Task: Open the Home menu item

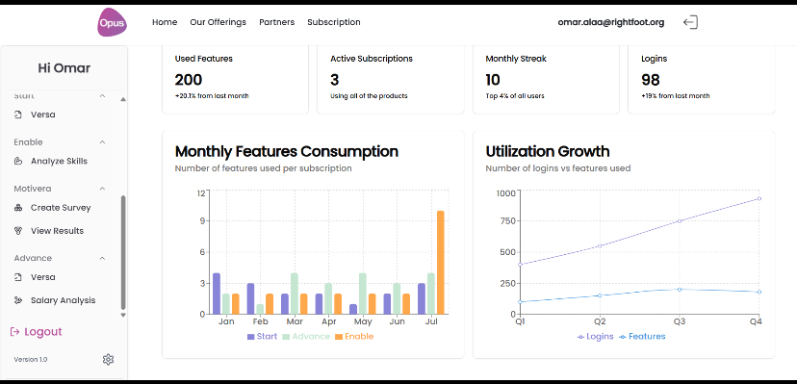Action: click(165, 22)
